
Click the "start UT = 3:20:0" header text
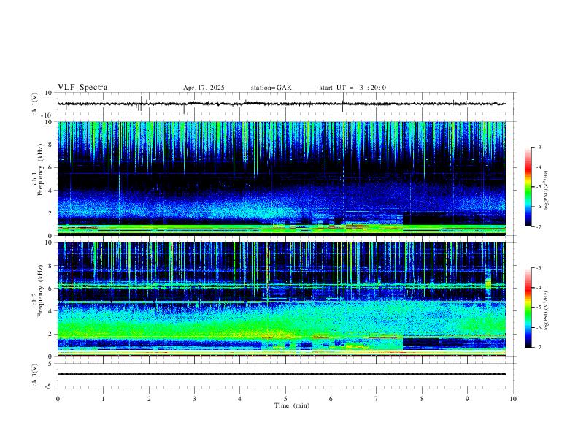(352, 88)
